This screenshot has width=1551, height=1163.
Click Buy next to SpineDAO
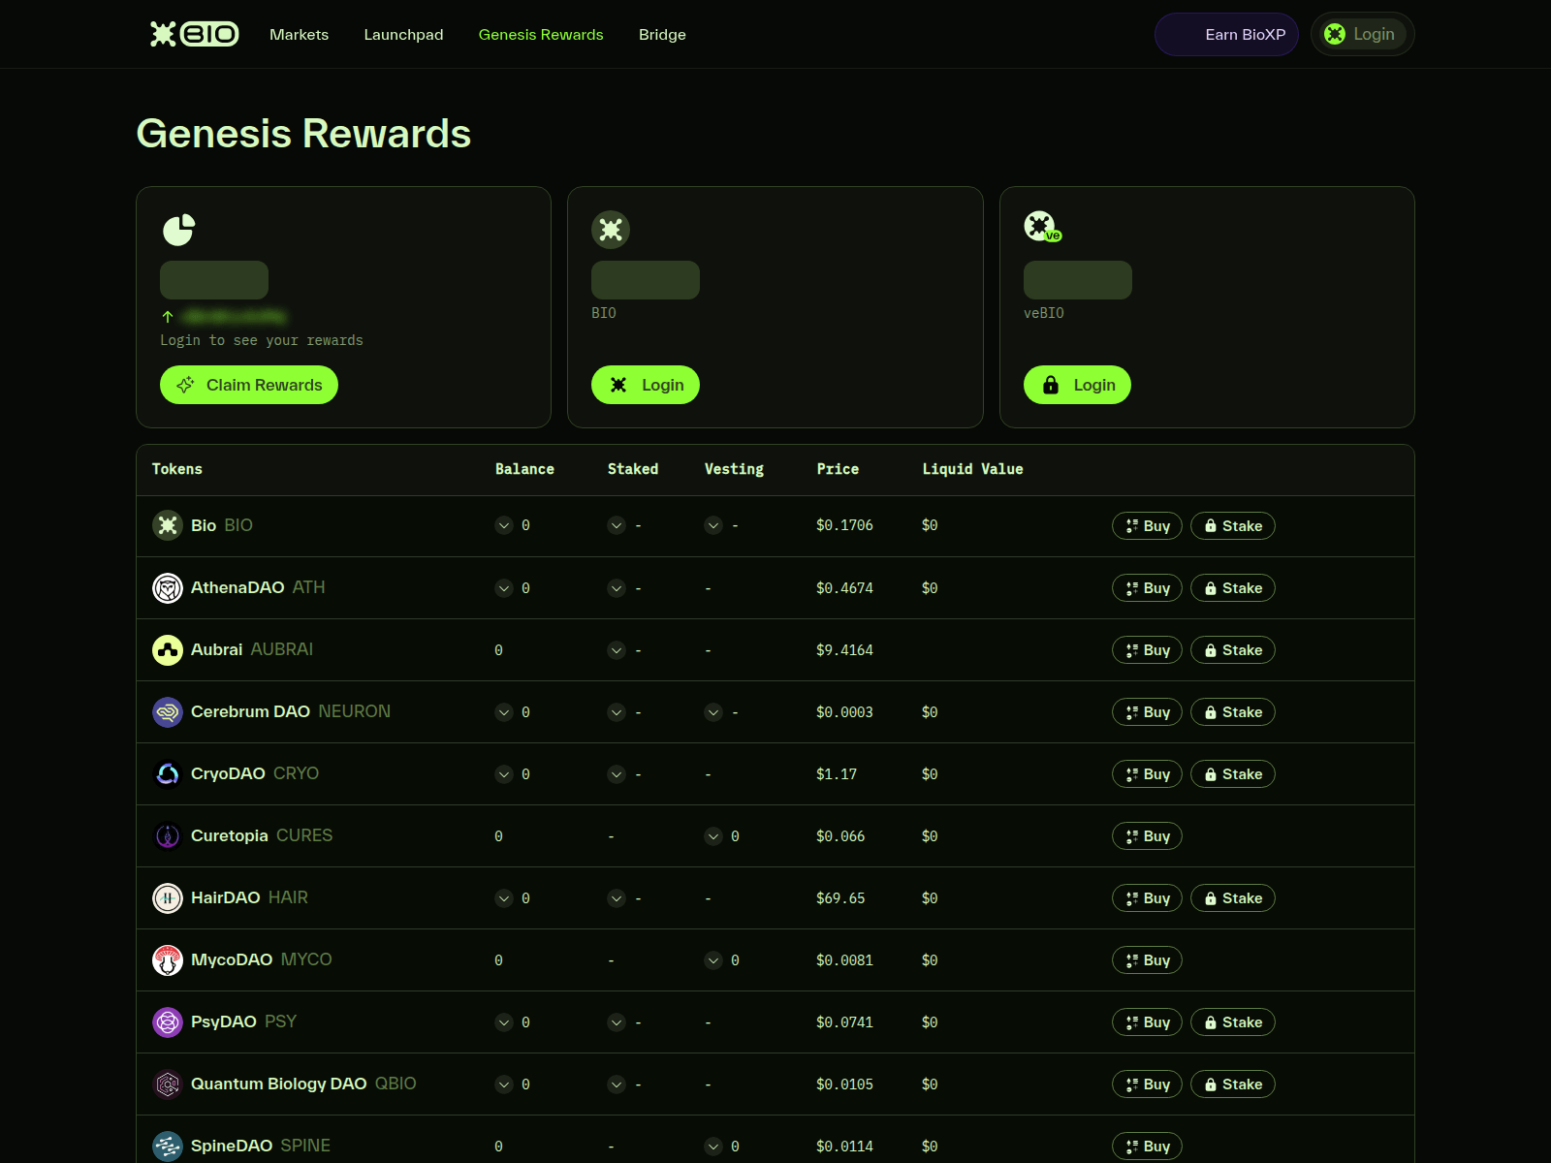pos(1146,1146)
